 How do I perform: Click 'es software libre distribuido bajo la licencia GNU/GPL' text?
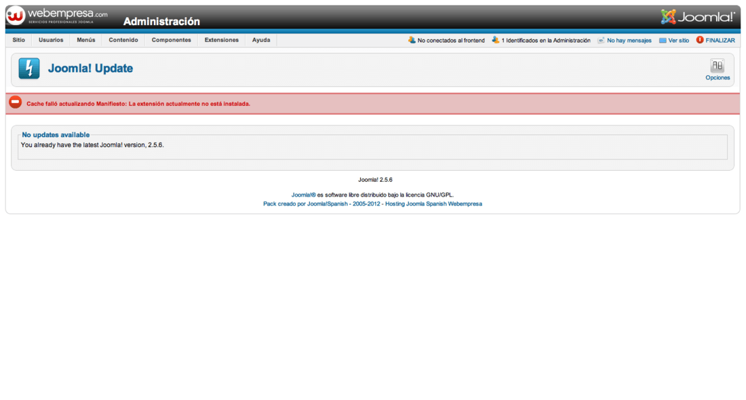coord(385,195)
